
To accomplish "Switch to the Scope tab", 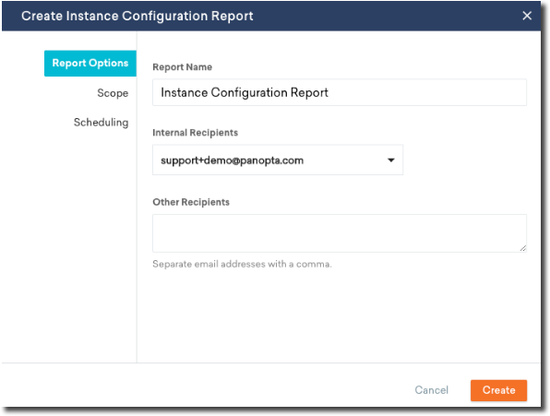I will pos(113,93).
